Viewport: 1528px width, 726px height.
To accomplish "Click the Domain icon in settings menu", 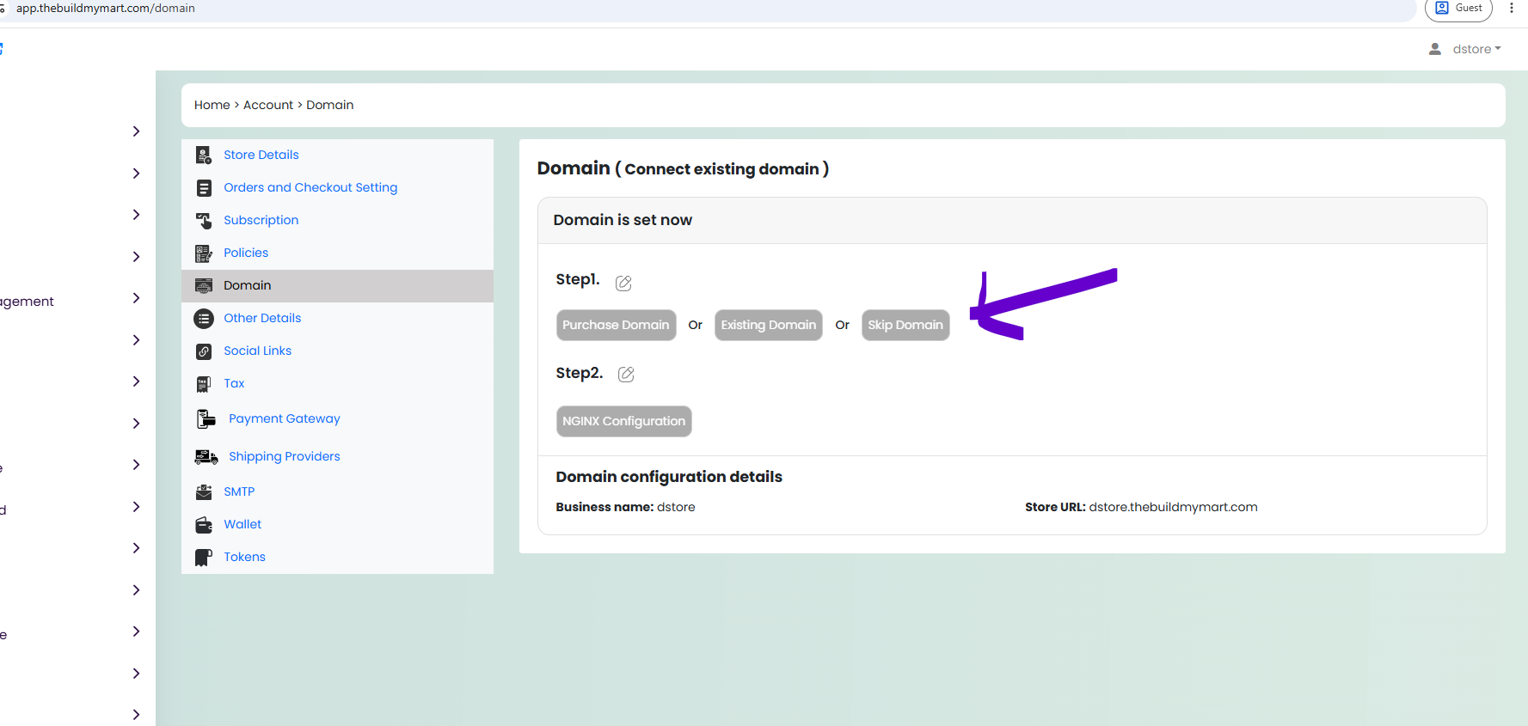I will tap(204, 286).
